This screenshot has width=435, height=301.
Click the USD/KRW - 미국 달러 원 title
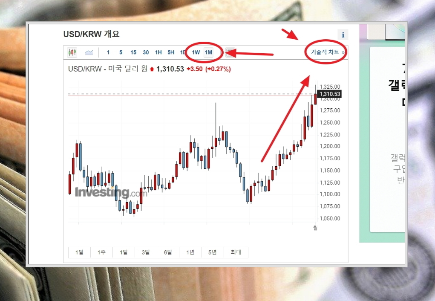[108, 69]
